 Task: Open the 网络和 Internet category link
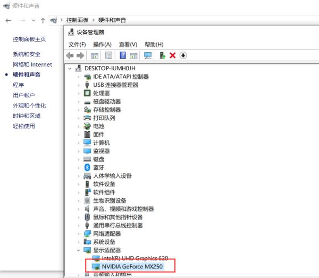click(32, 64)
